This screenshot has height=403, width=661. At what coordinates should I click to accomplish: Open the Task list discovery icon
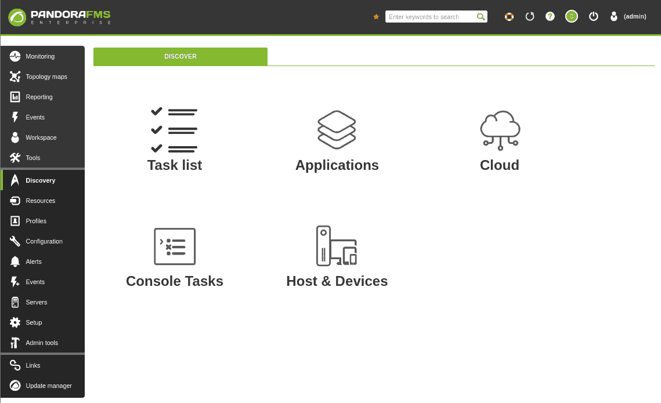pos(174,130)
